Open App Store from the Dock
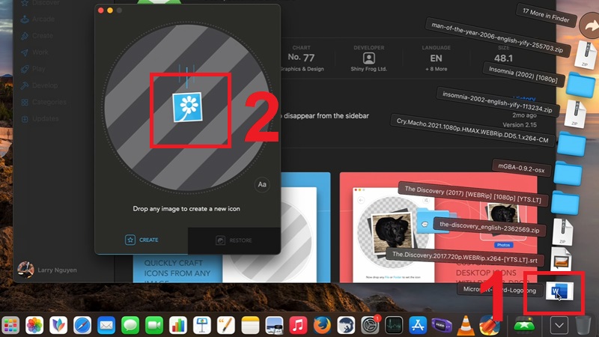Image resolution: width=599 pixels, height=337 pixels. [418, 326]
